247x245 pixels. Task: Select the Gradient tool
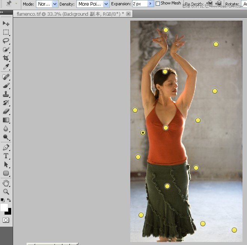coord(6,120)
